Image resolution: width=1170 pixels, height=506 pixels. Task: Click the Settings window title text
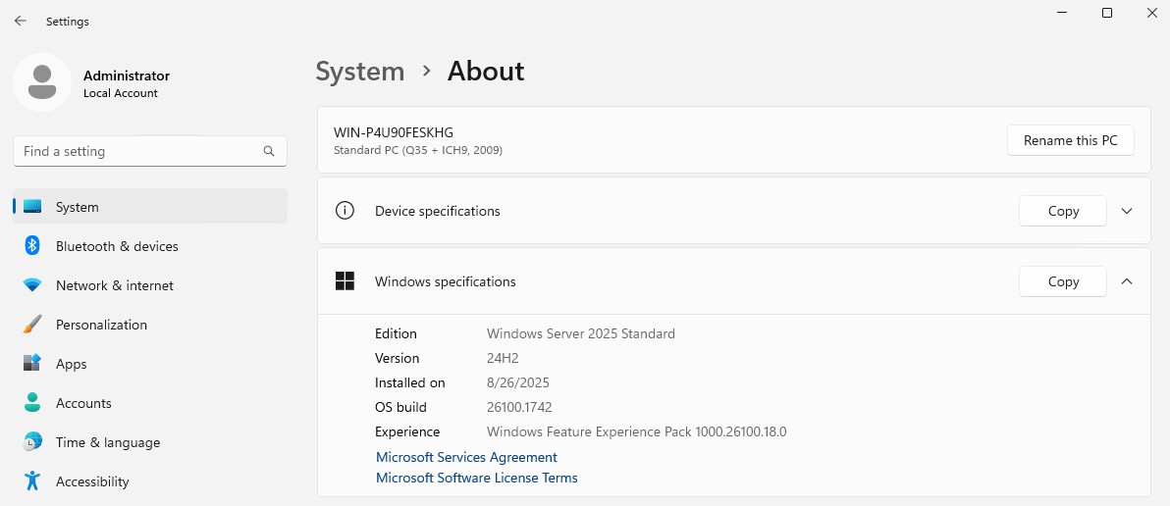(67, 21)
